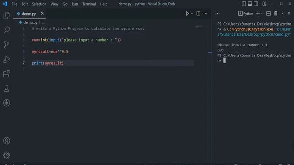Click the terminal prompt cursor
The width and height of the screenshot is (294, 165).
tap(225, 60)
